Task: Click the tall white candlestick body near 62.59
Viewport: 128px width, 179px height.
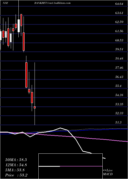Action: (19, 26)
